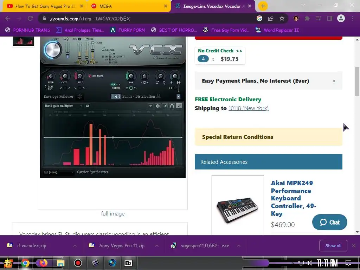
Task: Open the Chrome three-dot menu
Action: point(352,18)
